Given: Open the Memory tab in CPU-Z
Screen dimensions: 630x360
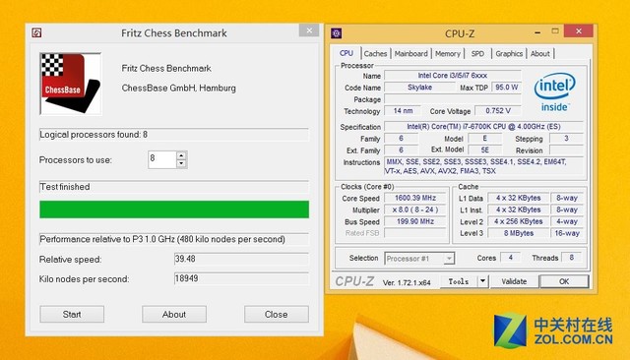Looking at the screenshot, I should pos(448,54).
